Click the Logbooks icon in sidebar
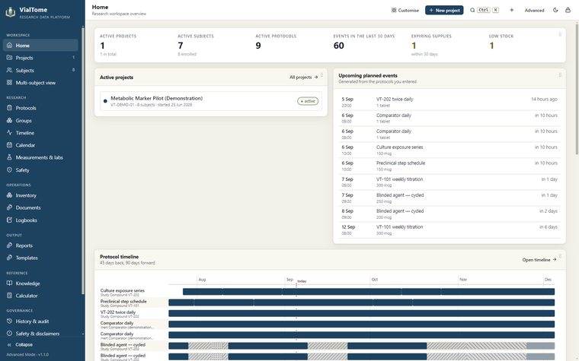This screenshot has height=361, width=579. tap(10, 220)
